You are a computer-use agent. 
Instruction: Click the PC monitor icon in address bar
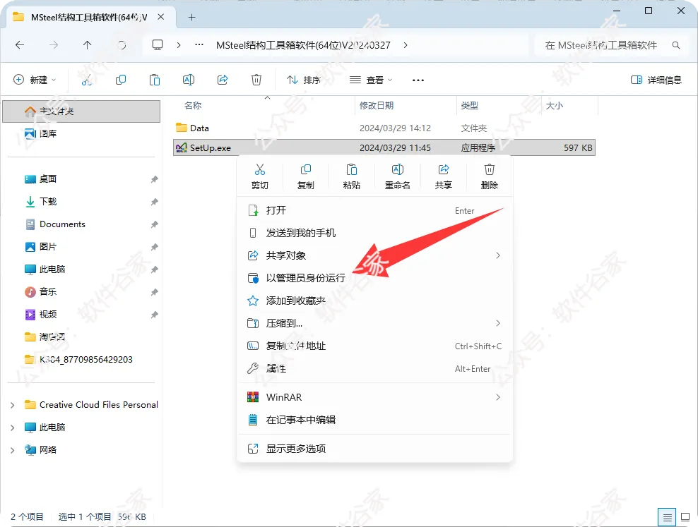[158, 45]
